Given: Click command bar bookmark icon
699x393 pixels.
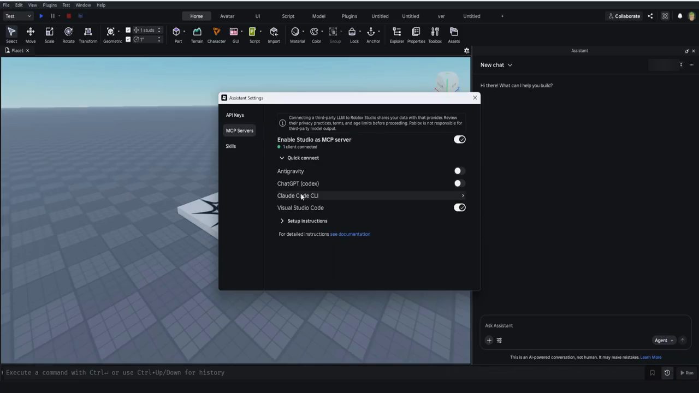Looking at the screenshot, I should click(x=652, y=373).
